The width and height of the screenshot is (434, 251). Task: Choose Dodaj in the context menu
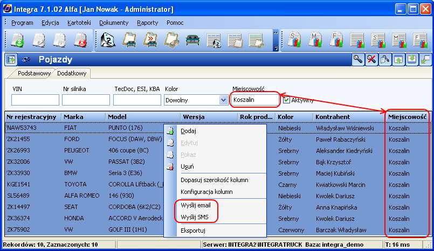(x=215, y=131)
